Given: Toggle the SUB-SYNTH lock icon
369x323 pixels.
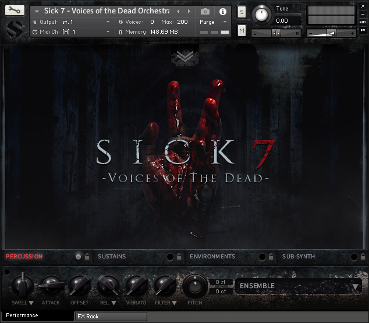Looking at the screenshot, I should tap(363, 257).
